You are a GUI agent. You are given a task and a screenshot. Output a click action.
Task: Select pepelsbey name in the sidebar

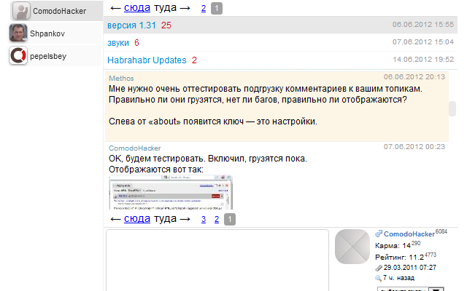click(48, 56)
